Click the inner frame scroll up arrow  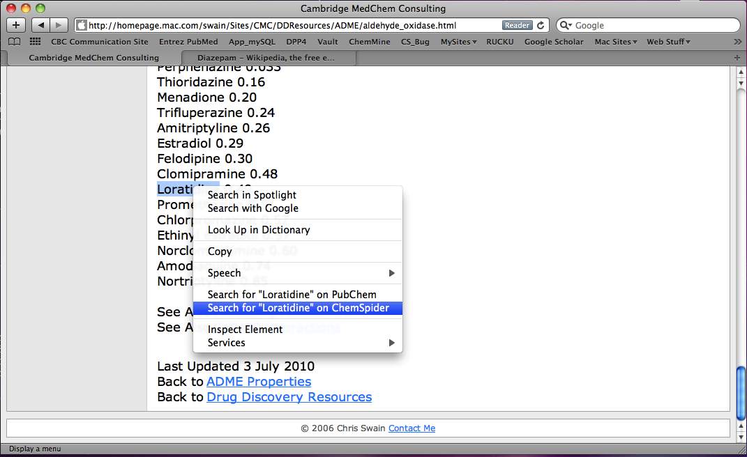pyautogui.click(x=741, y=71)
